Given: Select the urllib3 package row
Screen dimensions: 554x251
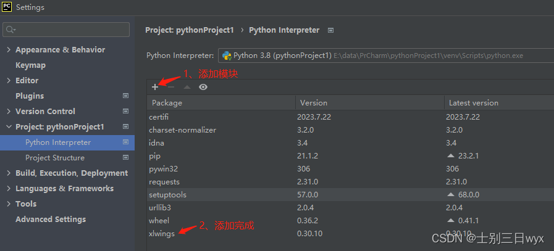Looking at the screenshot, I should click(x=350, y=208).
